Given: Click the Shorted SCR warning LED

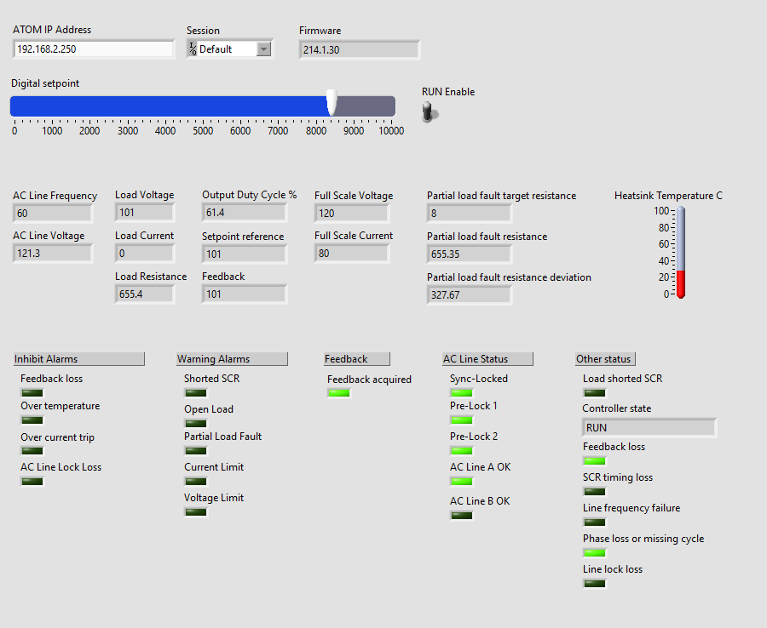Looking at the screenshot, I should pos(195,392).
